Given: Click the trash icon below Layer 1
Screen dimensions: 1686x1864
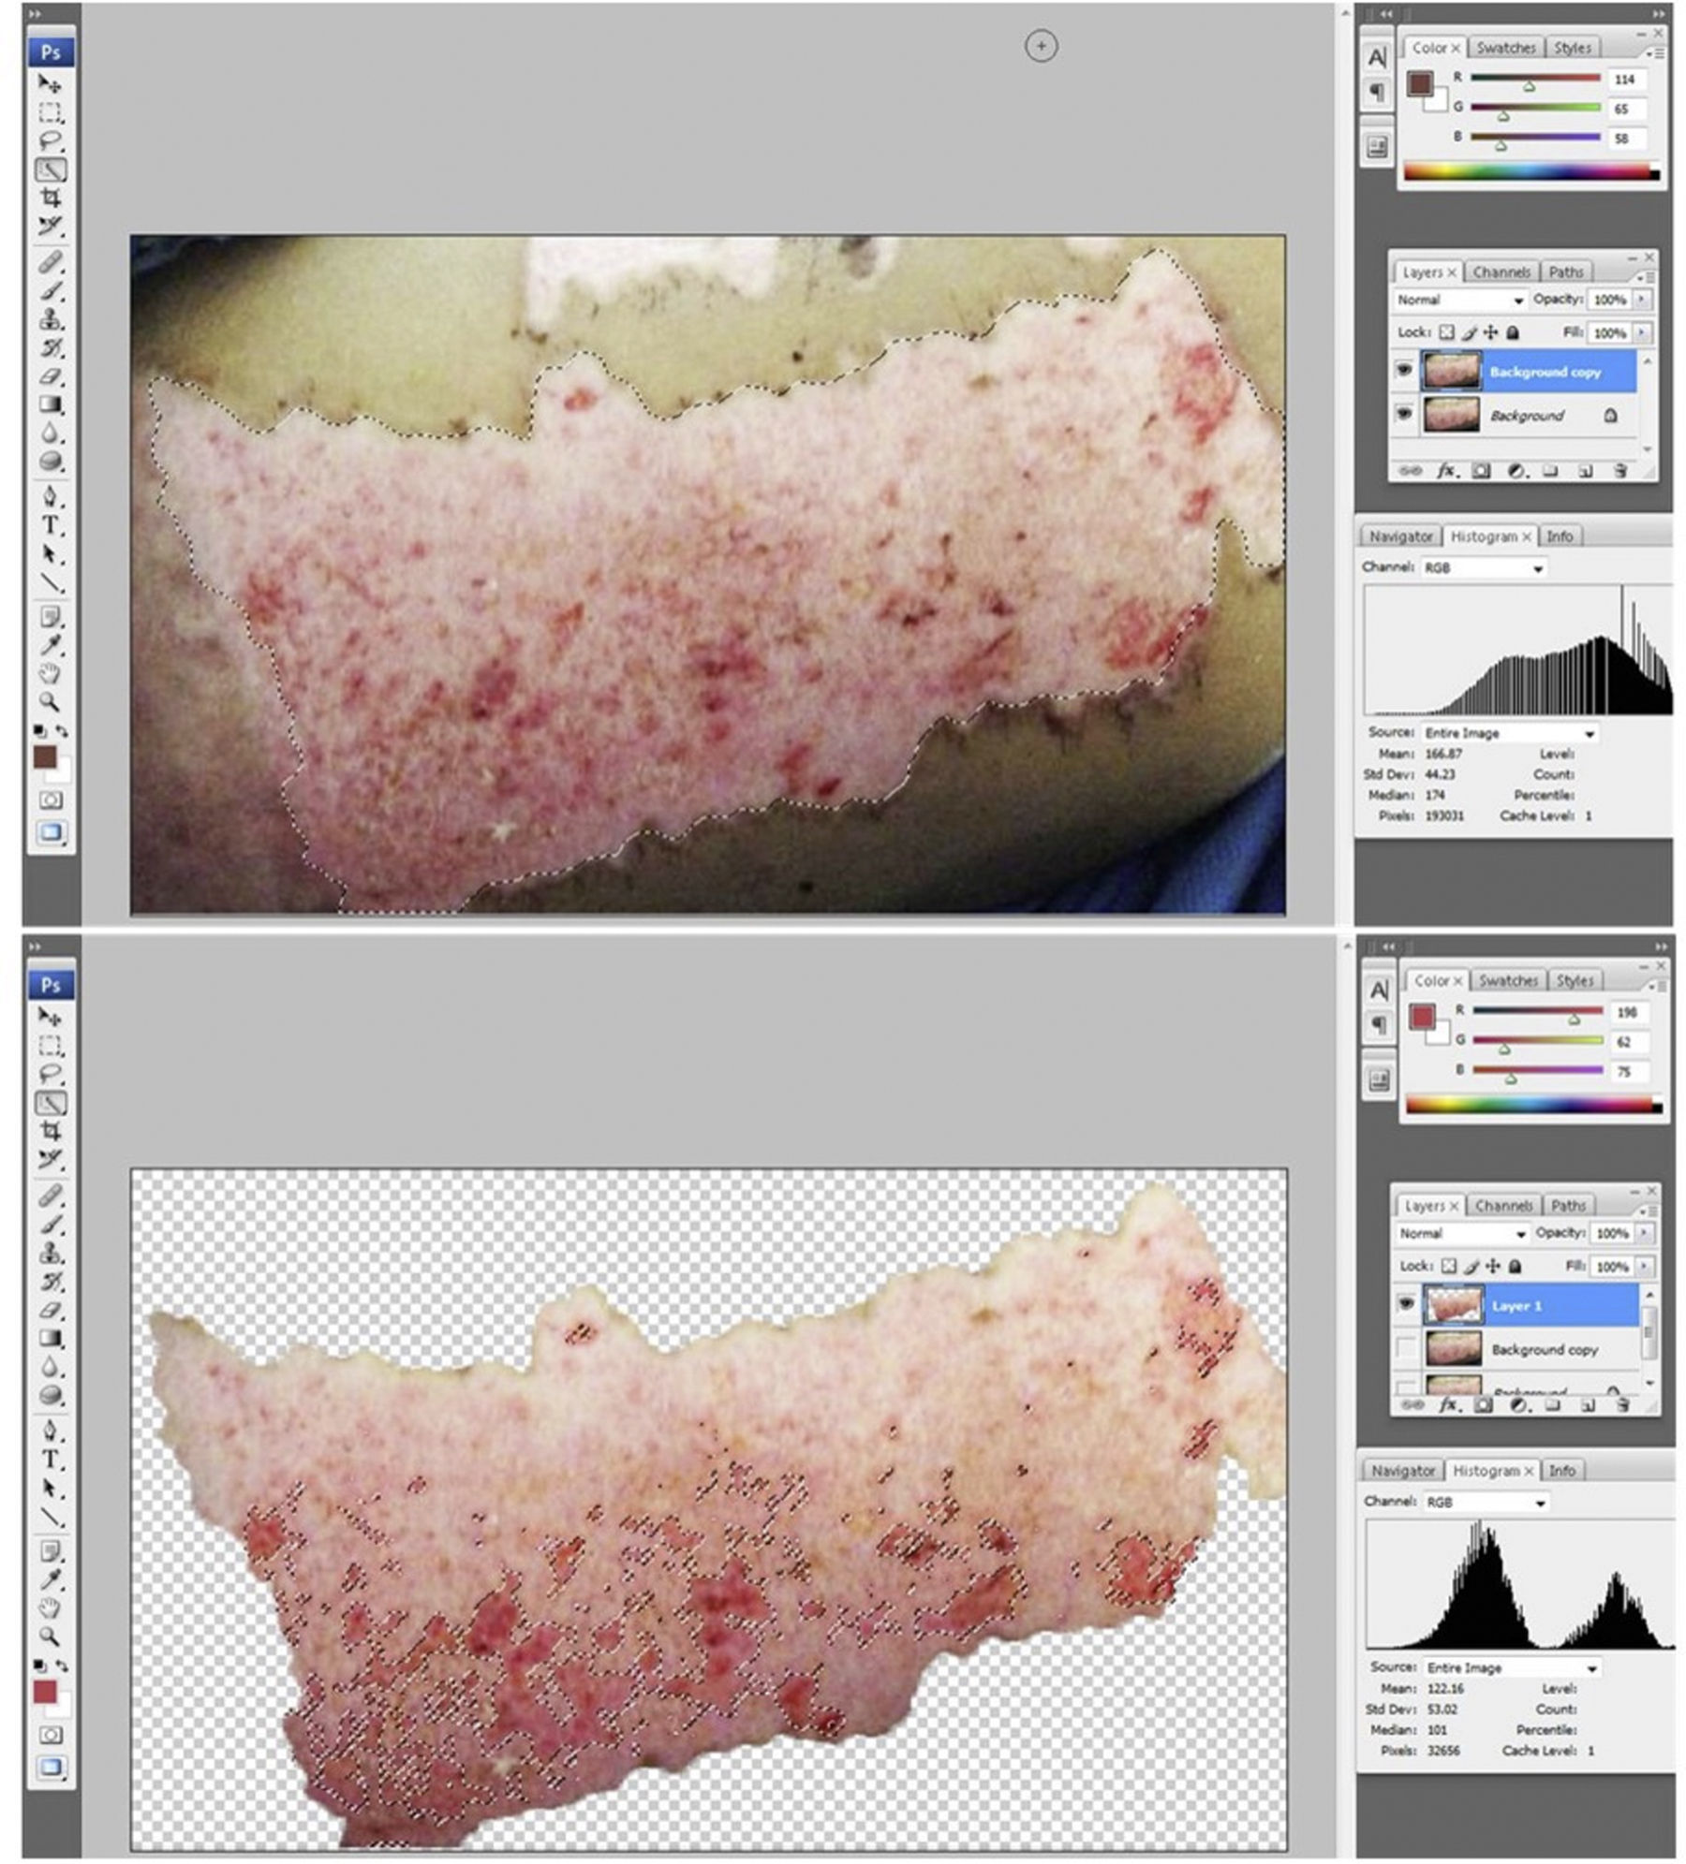Looking at the screenshot, I should [x=1622, y=1405].
